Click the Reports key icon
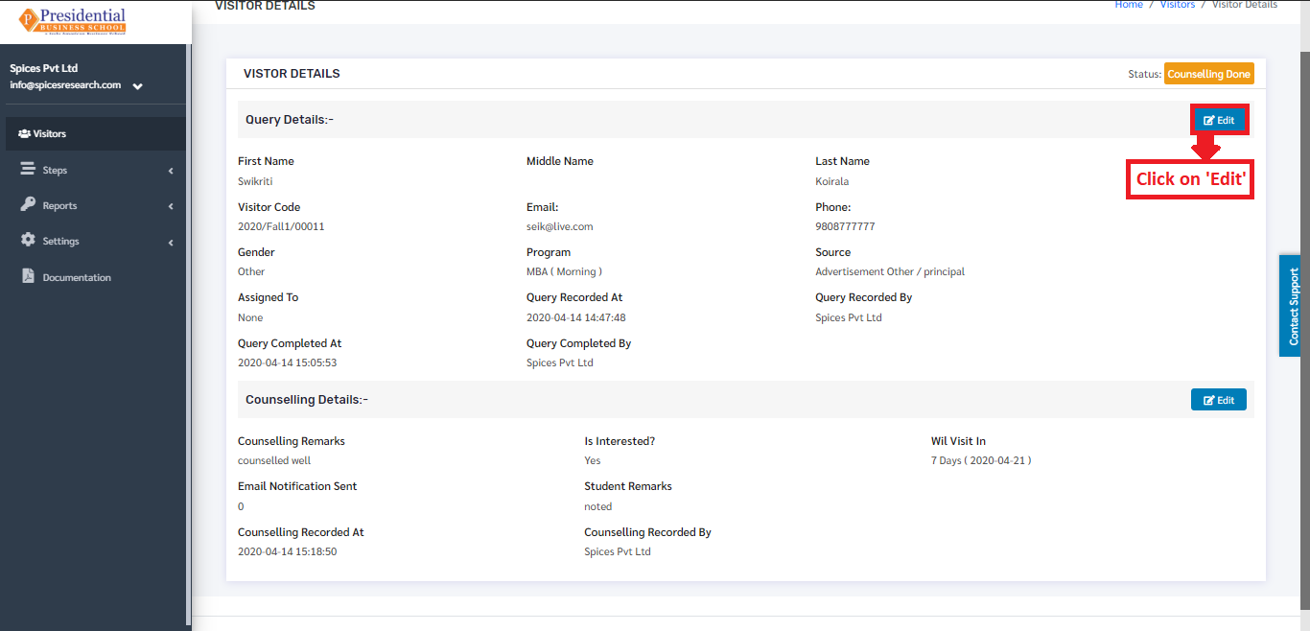Viewport: 1310px width, 631px height. (x=28, y=204)
